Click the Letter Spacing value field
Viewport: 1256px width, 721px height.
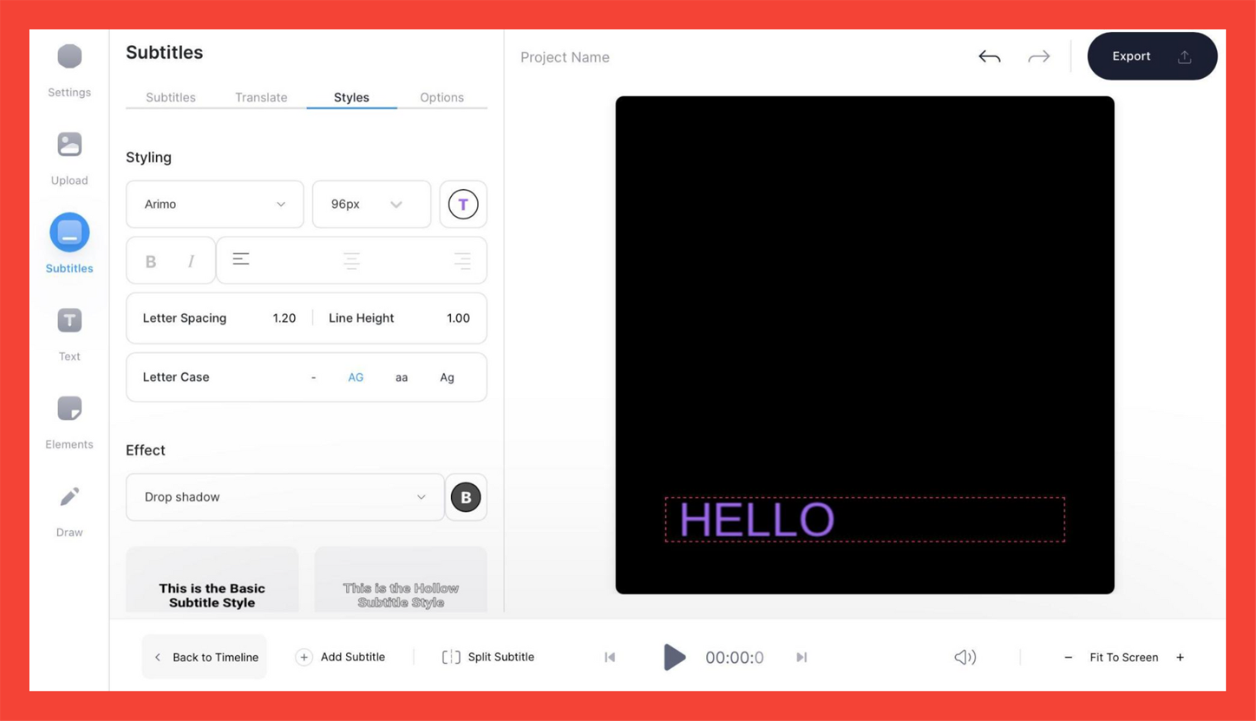[x=284, y=318]
